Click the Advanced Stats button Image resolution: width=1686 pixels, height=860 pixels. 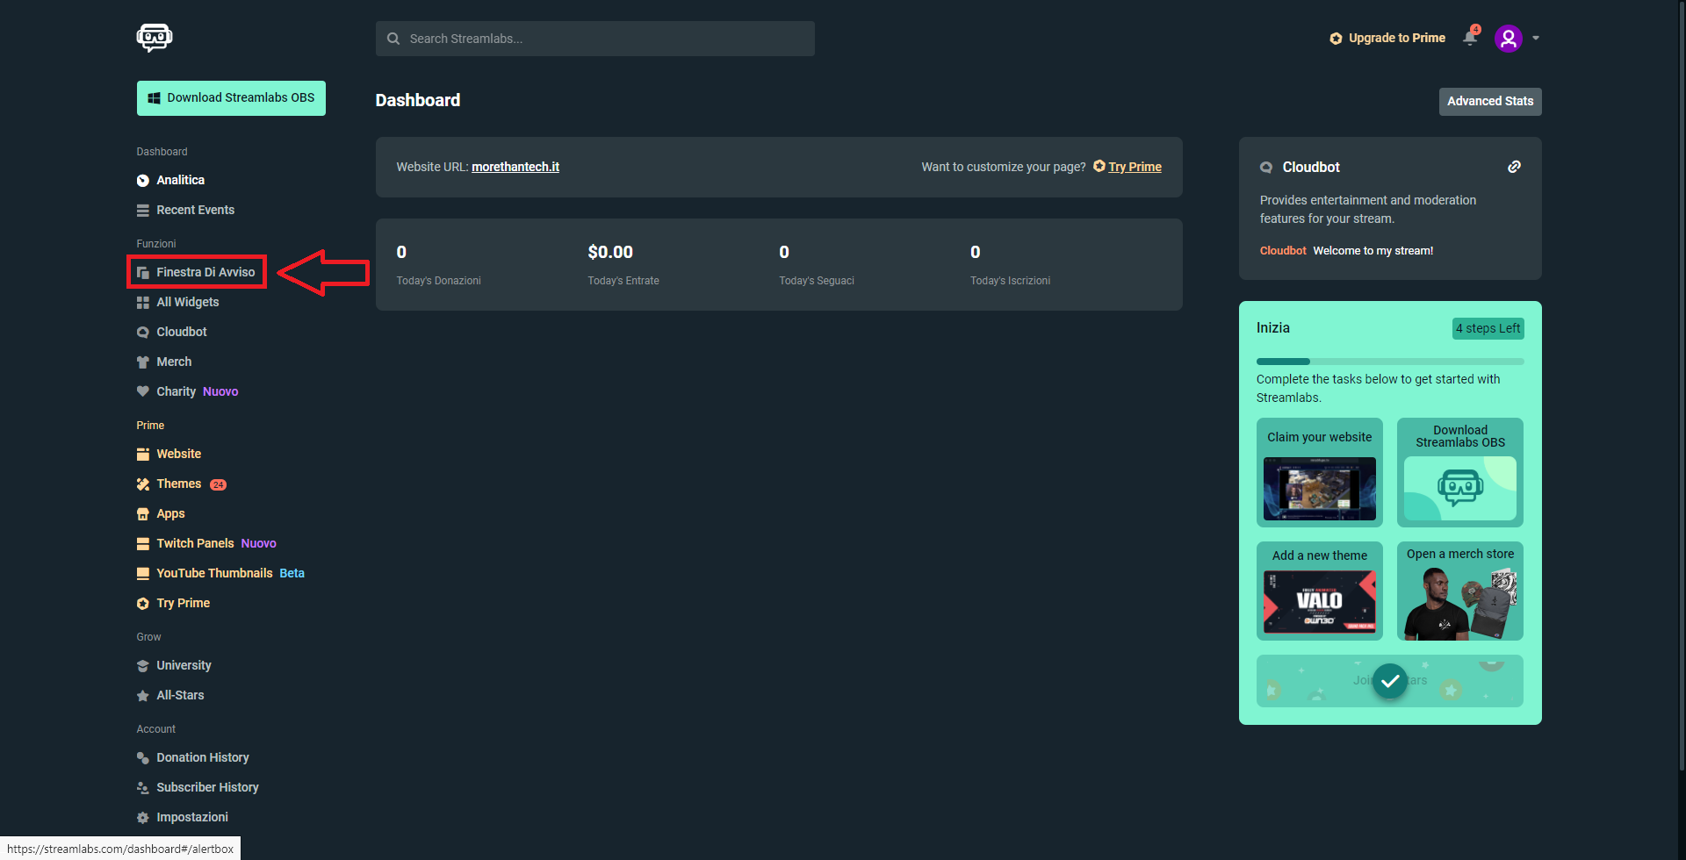tap(1489, 101)
